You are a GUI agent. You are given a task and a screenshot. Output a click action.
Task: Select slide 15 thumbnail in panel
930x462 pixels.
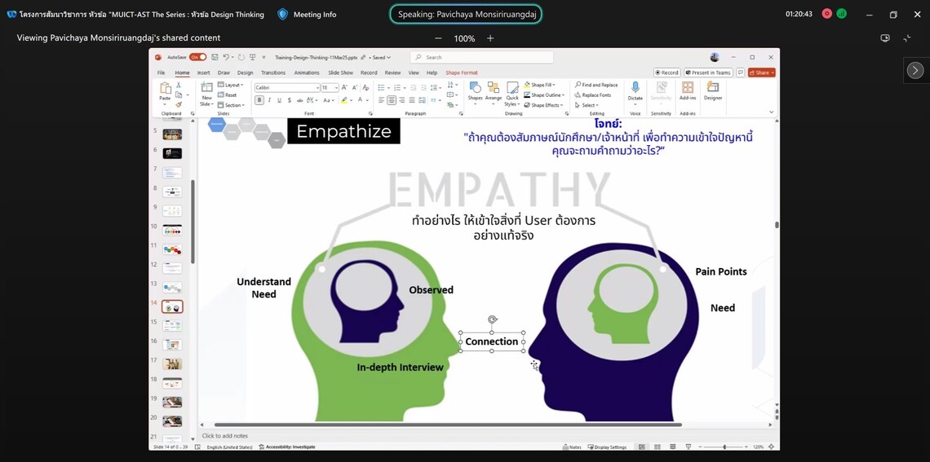pos(172,325)
